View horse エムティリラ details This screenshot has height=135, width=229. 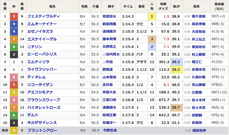tap(38, 62)
